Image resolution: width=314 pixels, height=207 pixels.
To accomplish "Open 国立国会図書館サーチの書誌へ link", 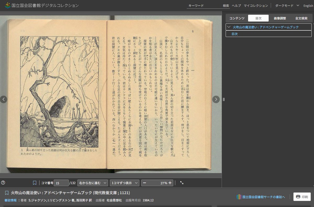I will coord(261,197).
